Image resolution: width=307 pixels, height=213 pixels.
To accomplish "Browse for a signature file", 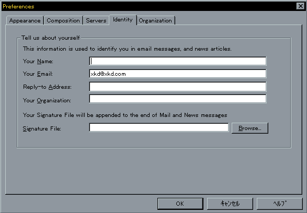I will point(250,128).
